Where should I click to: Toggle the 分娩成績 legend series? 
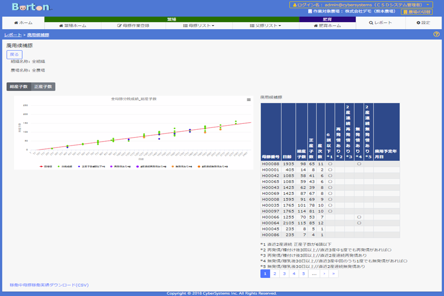(x=65, y=167)
